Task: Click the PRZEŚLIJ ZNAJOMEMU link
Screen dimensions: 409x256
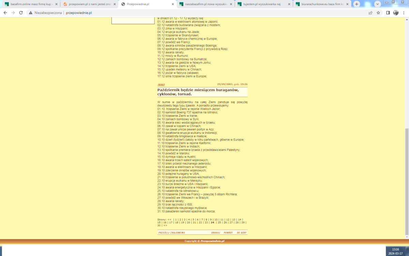Action: pos(171,232)
